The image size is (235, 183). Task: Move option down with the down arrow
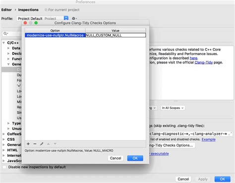(55, 144)
